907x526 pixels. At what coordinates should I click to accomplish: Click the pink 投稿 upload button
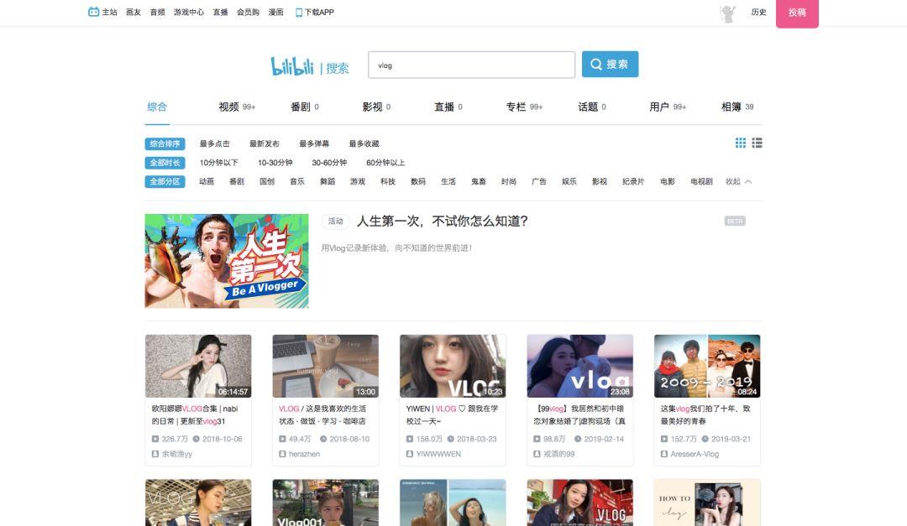tap(796, 13)
